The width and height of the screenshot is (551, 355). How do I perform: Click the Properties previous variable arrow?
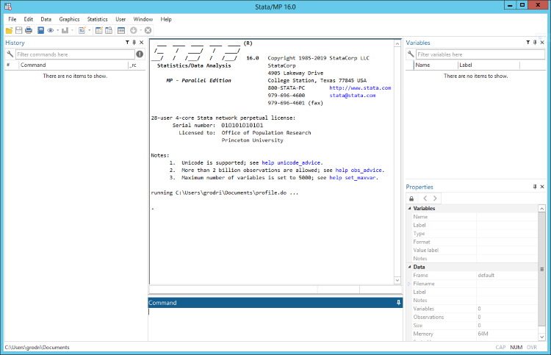pyautogui.click(x=425, y=198)
